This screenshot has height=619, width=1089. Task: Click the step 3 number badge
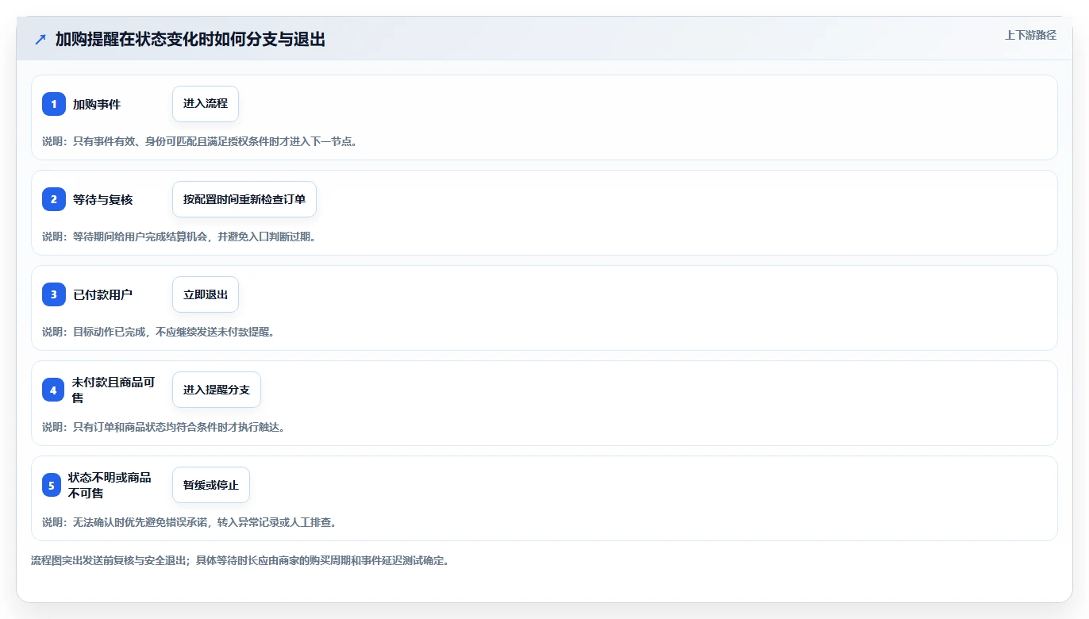coord(54,294)
